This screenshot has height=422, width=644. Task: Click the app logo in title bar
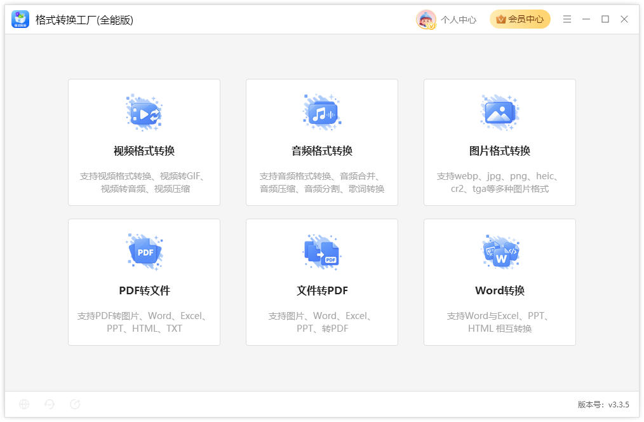coord(20,19)
